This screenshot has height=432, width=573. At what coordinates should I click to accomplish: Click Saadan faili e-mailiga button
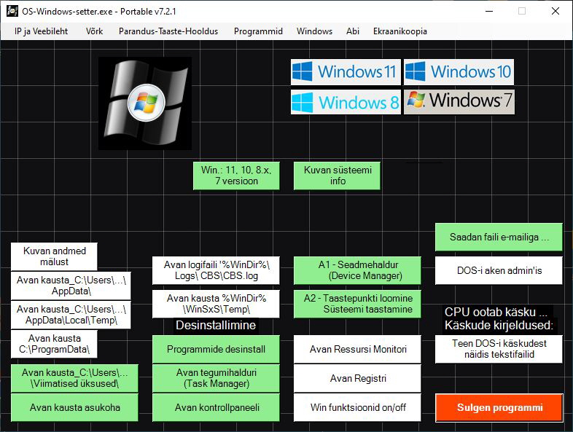click(499, 237)
